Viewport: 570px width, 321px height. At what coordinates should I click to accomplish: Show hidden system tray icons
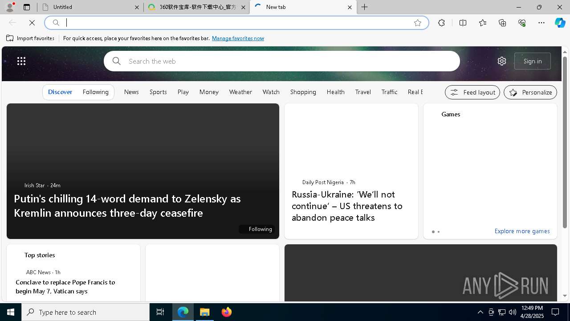click(x=480, y=312)
